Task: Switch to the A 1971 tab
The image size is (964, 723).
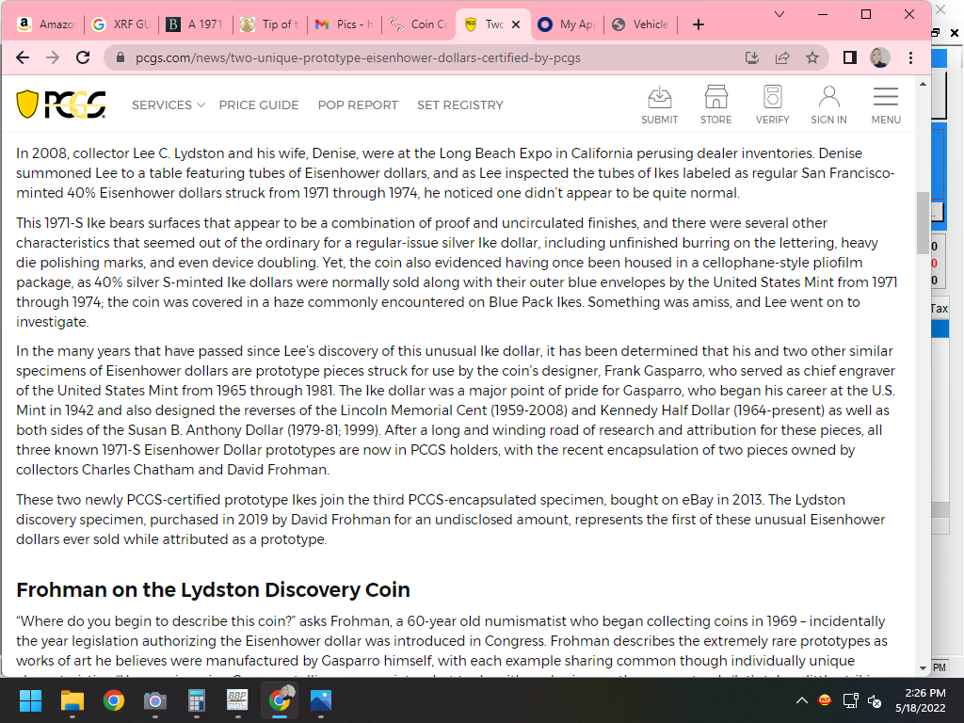Action: point(196,24)
